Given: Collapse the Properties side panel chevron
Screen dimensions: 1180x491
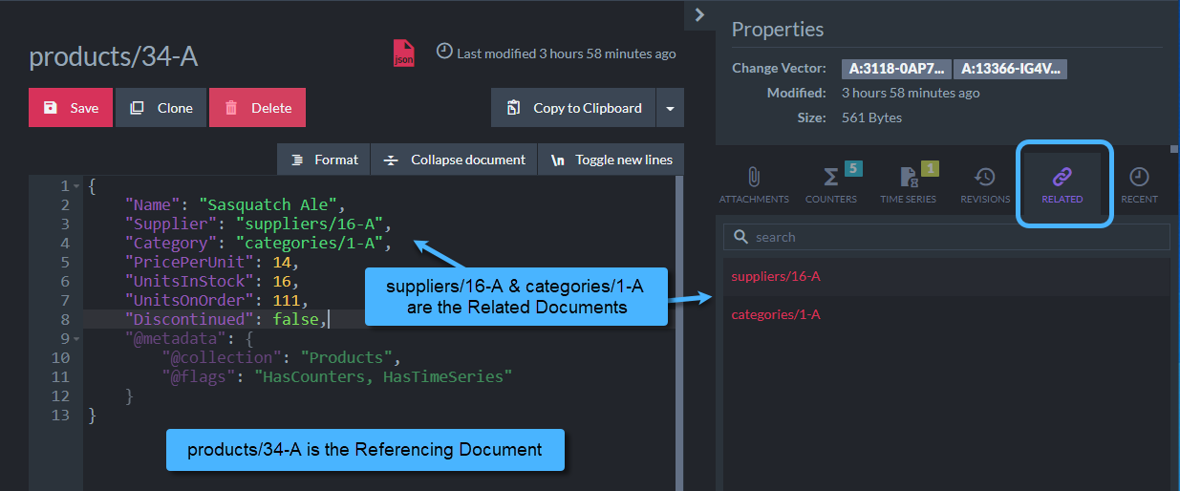Looking at the screenshot, I should (x=699, y=14).
